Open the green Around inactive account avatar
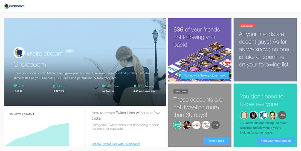The width and height of the screenshot is (301, 151). (177, 125)
